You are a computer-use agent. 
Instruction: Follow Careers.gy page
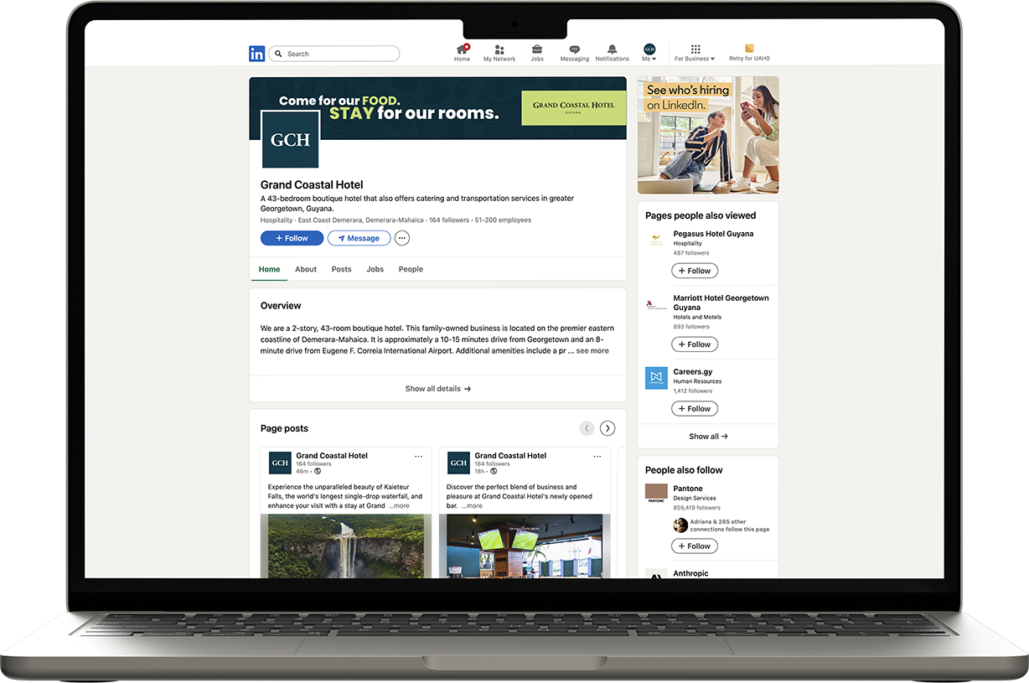695,409
